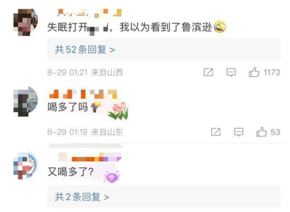Select the comment text 失眠打开

pyautogui.click(x=67, y=27)
